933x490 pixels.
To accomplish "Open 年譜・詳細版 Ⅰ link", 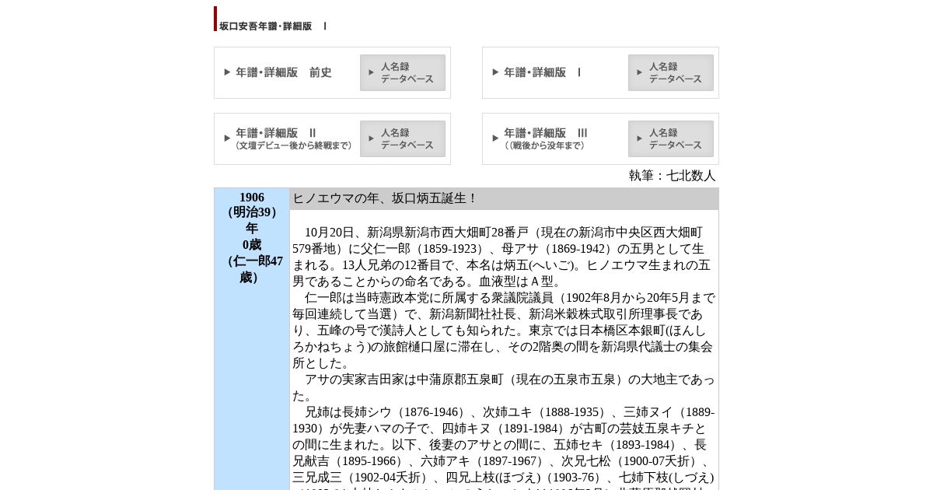I will click(x=543, y=72).
